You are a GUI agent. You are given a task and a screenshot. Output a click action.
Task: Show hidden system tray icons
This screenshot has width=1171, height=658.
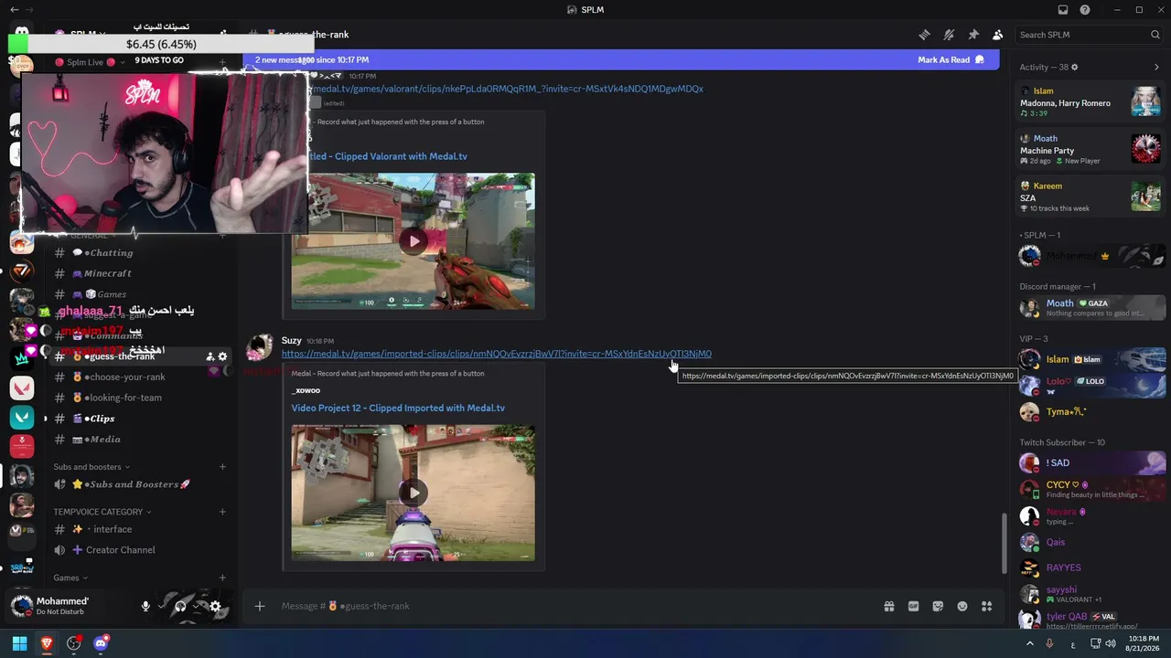click(1029, 643)
